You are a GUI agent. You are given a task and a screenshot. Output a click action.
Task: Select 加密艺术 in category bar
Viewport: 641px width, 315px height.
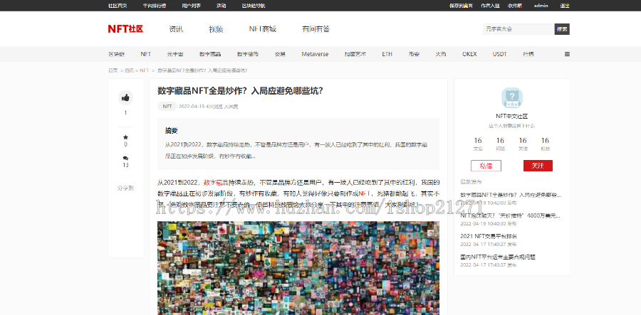point(355,54)
